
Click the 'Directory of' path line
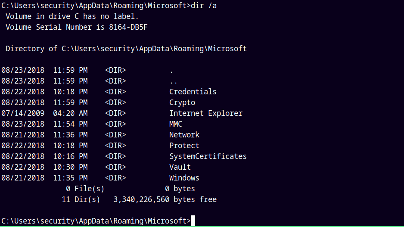click(126, 49)
